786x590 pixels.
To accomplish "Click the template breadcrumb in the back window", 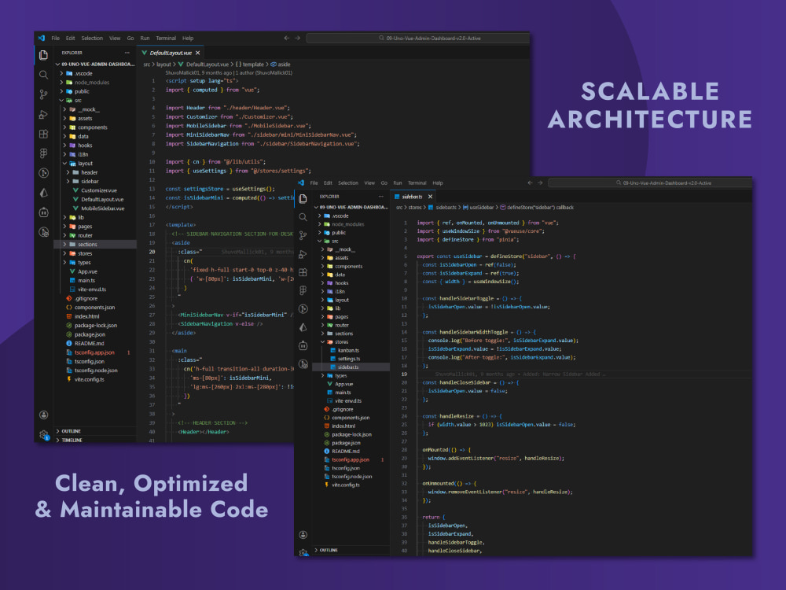I will tap(250, 65).
